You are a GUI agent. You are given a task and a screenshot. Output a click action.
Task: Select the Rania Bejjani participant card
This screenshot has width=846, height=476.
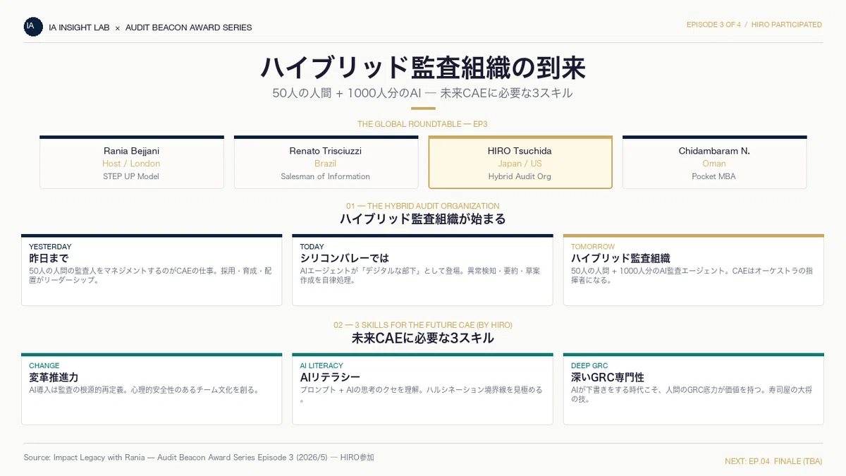132,162
